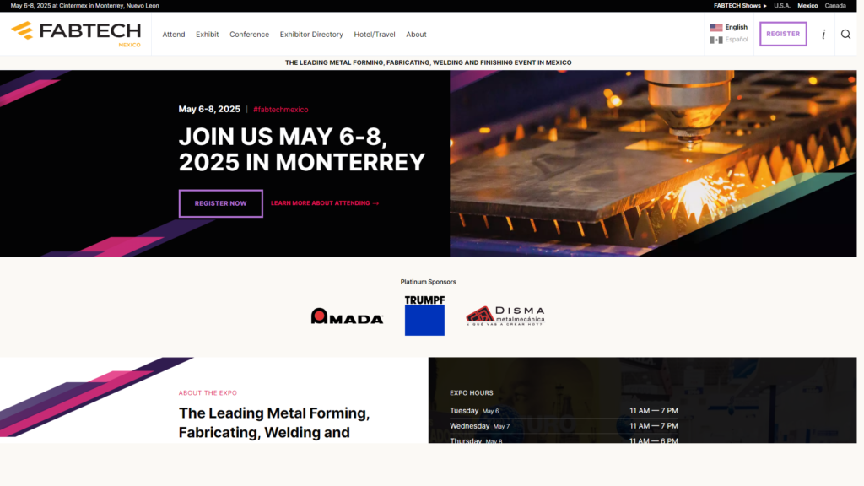This screenshot has height=486, width=864.
Task: Click the 'Leading Metal Forming' tagline banner
Action: 428,62
